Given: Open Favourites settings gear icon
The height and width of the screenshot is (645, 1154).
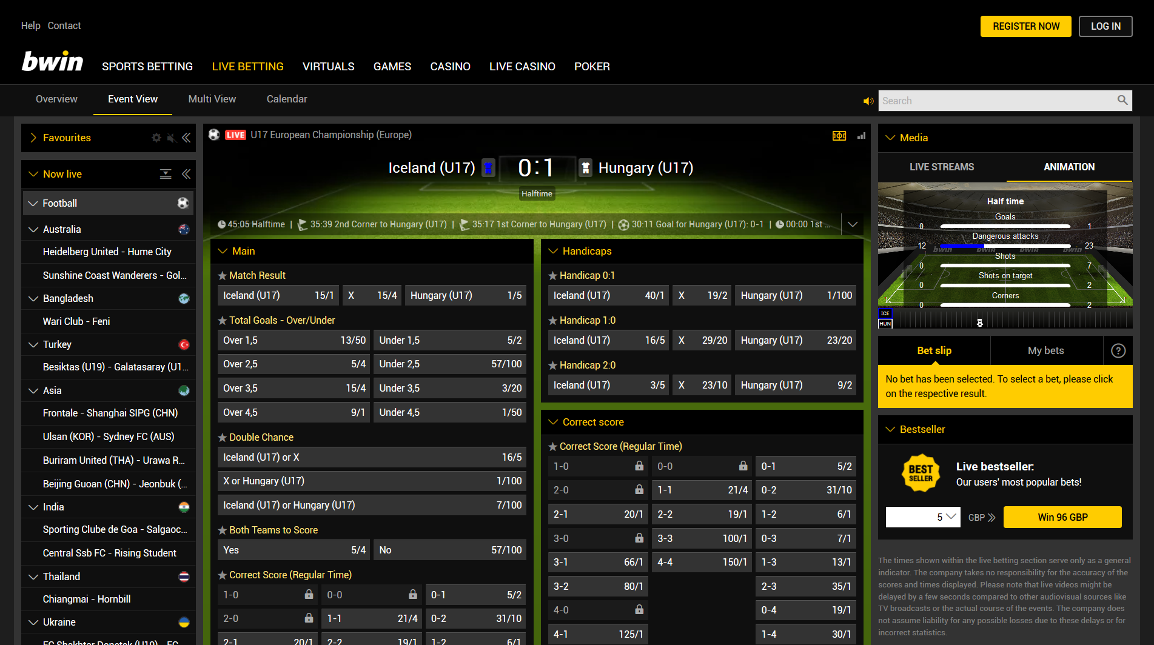Looking at the screenshot, I should 156,138.
